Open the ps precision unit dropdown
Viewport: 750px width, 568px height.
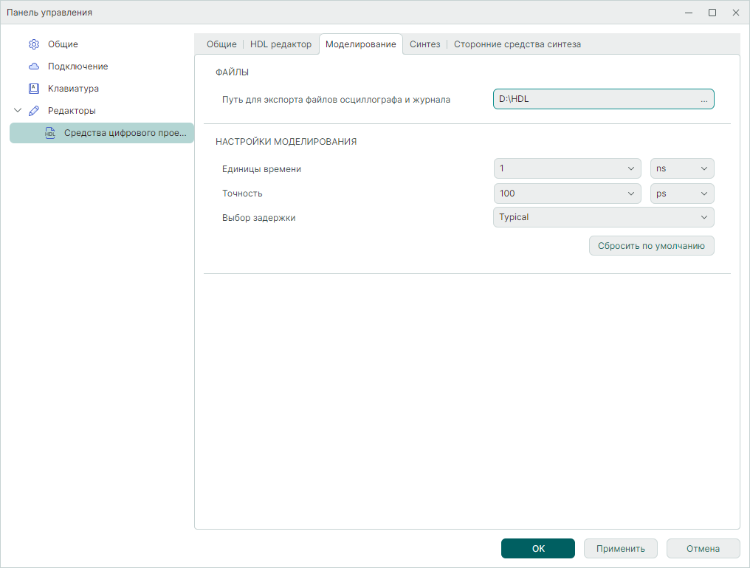click(x=681, y=194)
